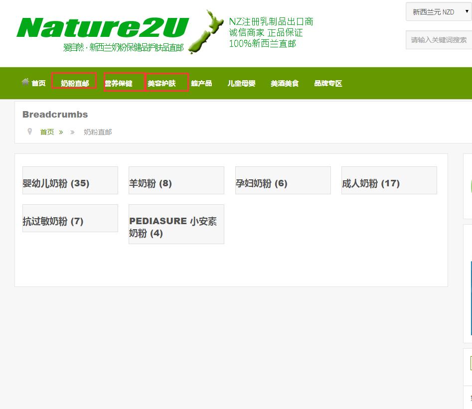Open the 婴幼儿奶粉 (35) category
This screenshot has height=409, width=472.
click(70, 180)
